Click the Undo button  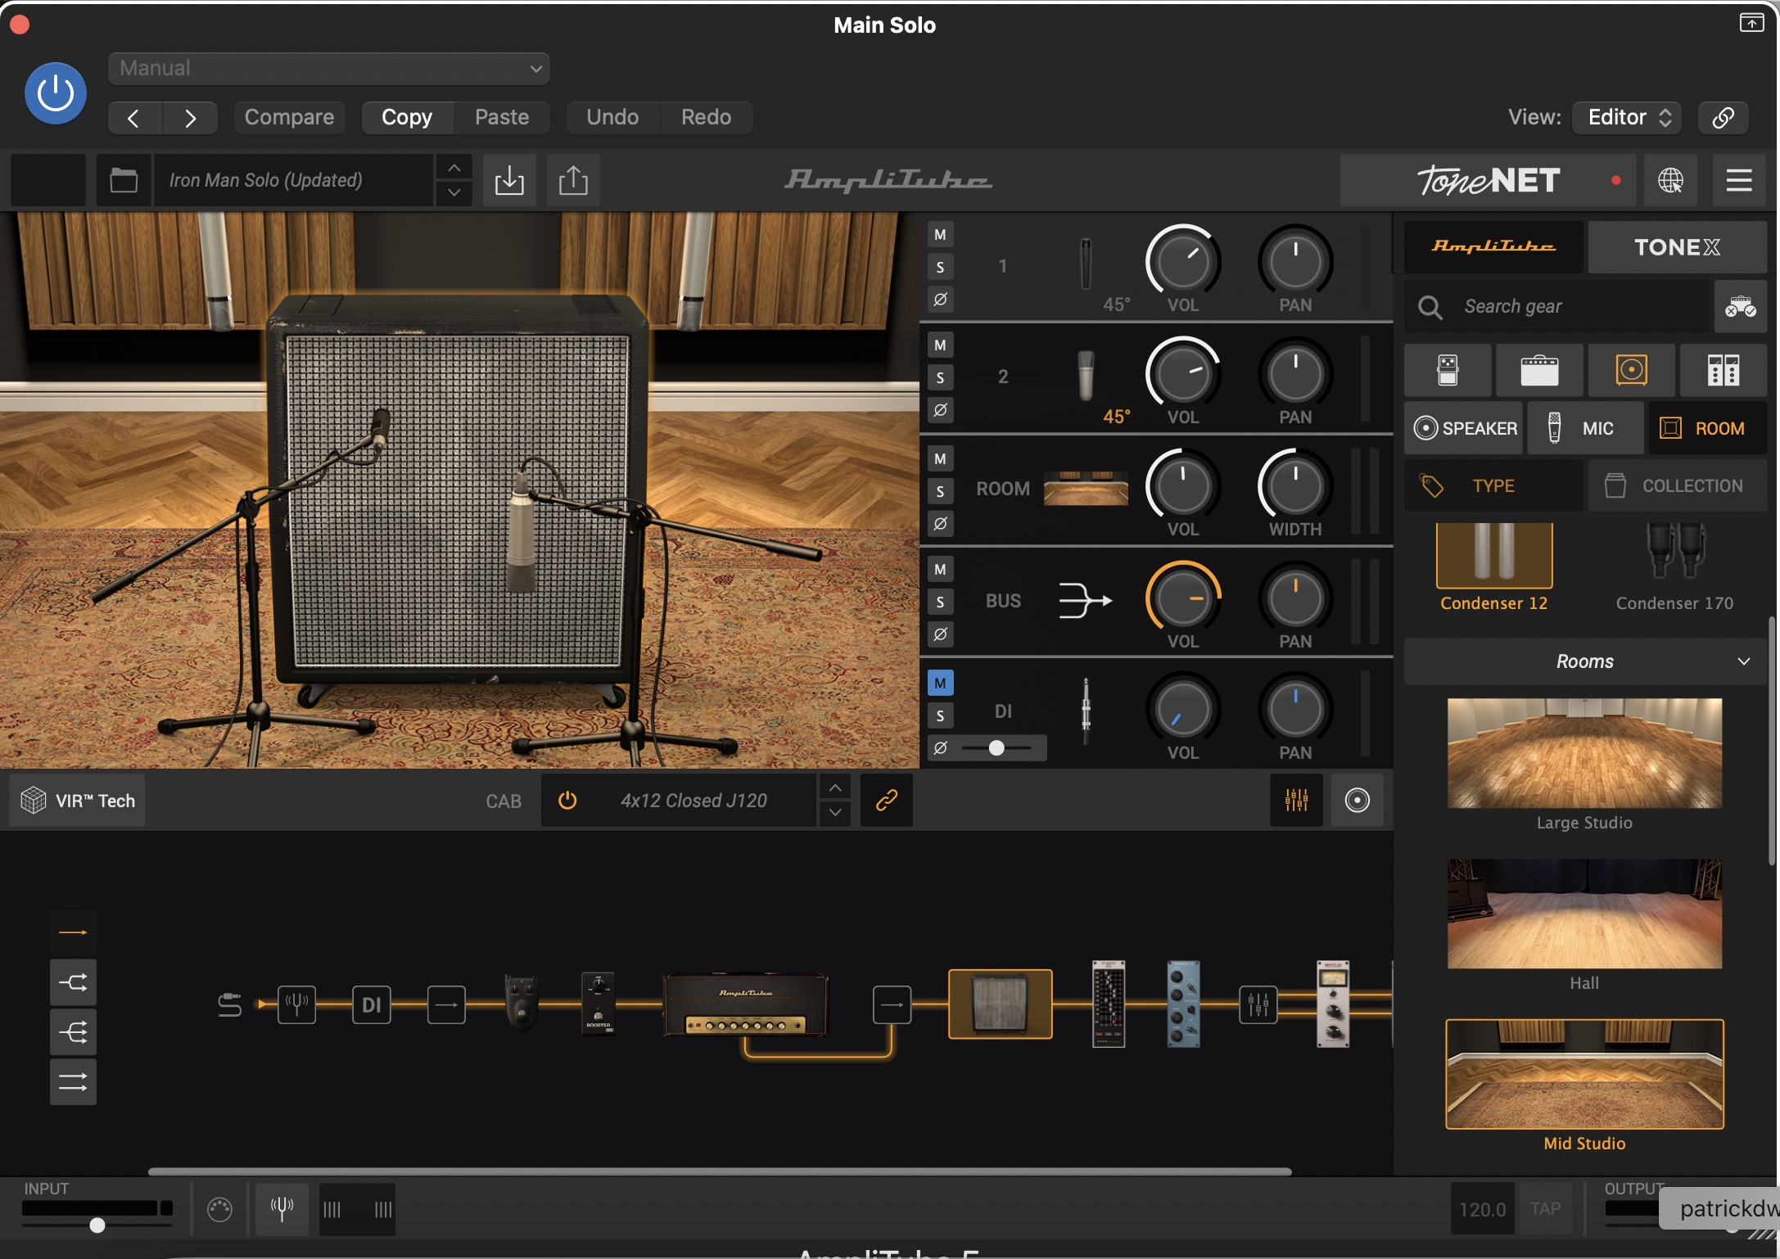coord(612,117)
